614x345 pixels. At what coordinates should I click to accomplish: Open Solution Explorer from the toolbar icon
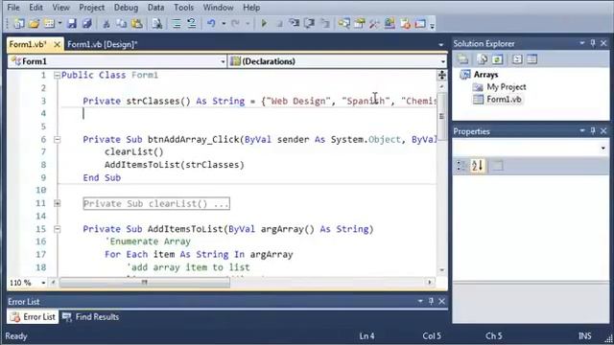tap(344, 23)
